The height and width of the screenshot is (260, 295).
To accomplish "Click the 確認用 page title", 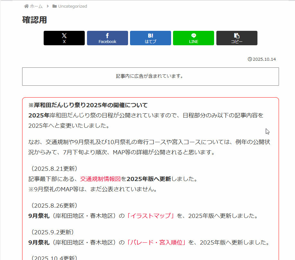I will pyautogui.click(x=35, y=20).
